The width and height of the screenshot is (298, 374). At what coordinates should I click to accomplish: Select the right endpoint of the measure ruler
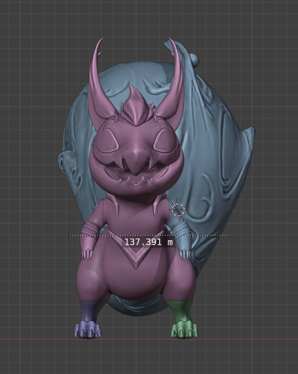228,235
